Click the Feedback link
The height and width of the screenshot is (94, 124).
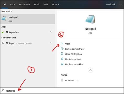coord(111,4)
